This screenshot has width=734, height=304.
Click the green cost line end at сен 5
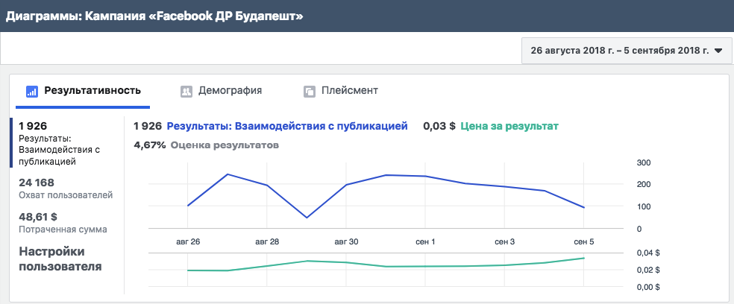[584, 258]
